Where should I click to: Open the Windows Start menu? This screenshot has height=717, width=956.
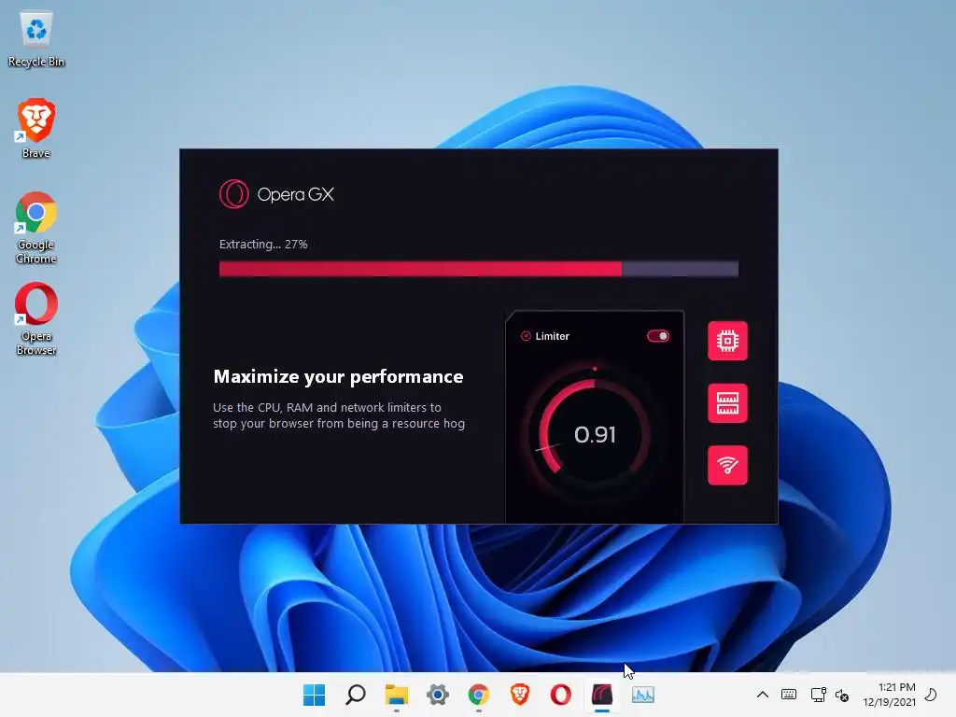314,695
